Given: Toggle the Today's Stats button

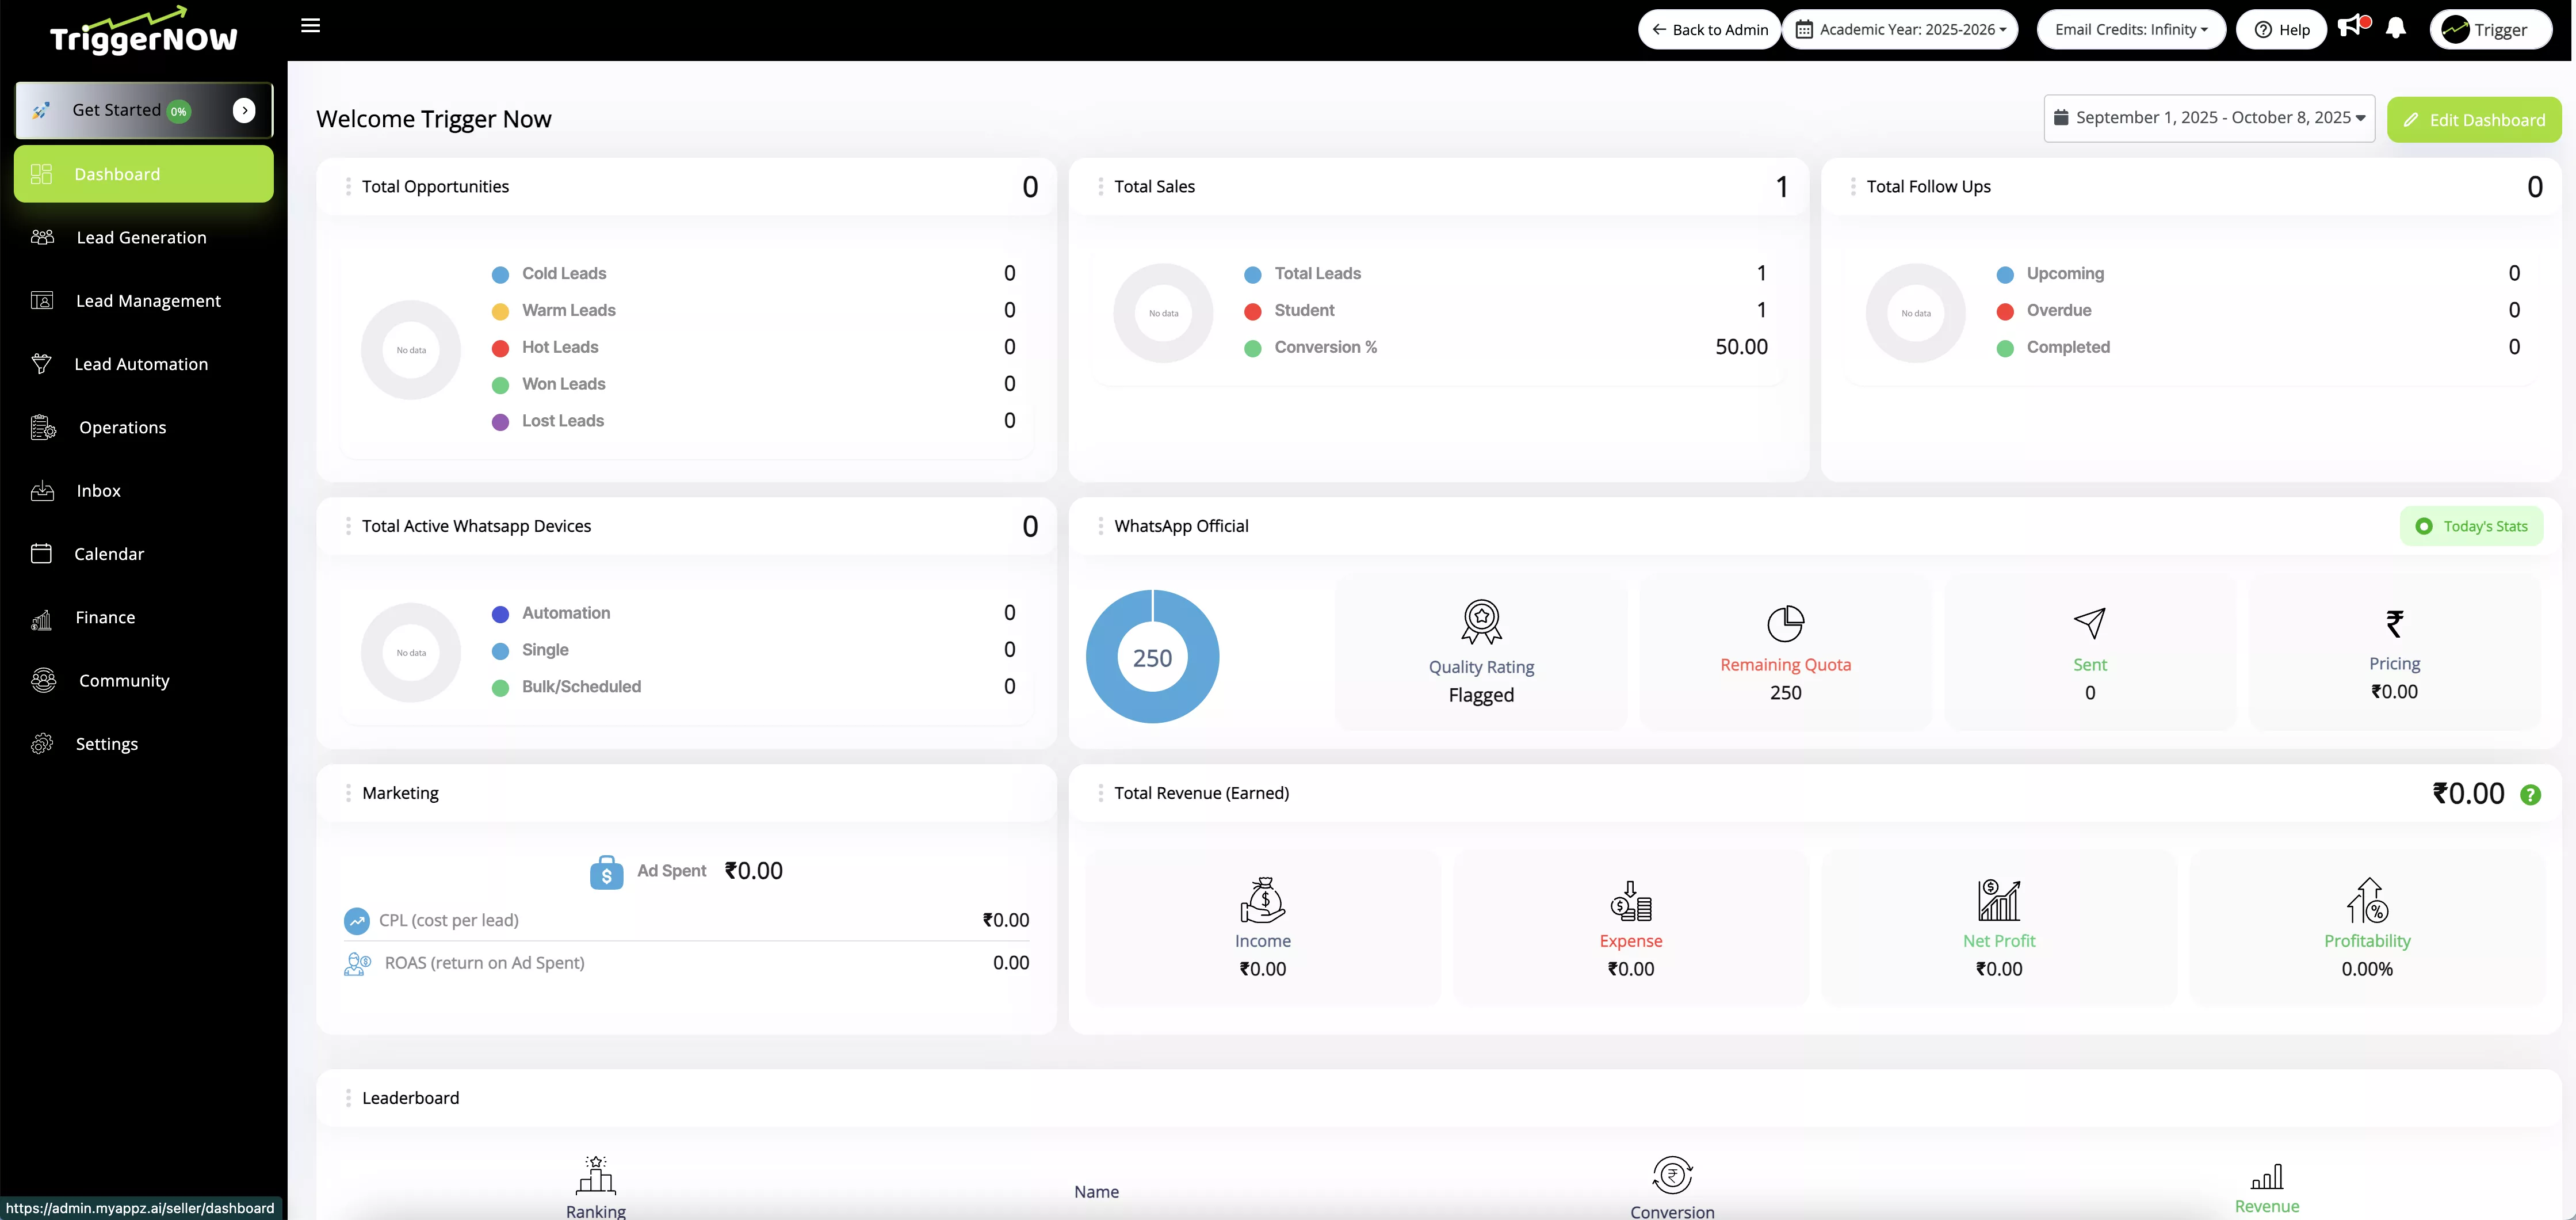Looking at the screenshot, I should (2471, 526).
